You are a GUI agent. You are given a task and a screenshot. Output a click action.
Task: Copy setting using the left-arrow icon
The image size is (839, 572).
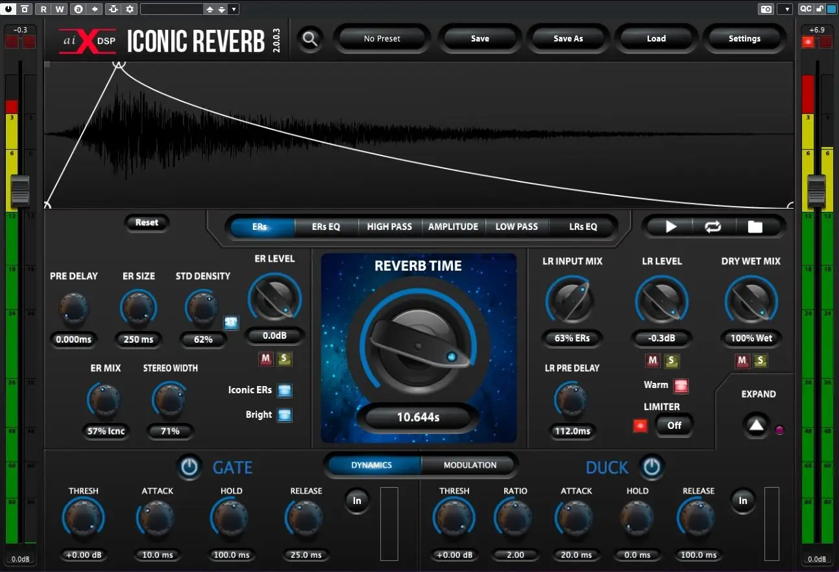coord(95,9)
